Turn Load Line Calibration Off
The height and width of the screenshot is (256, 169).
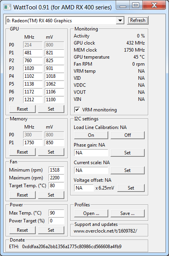(x=127, y=135)
